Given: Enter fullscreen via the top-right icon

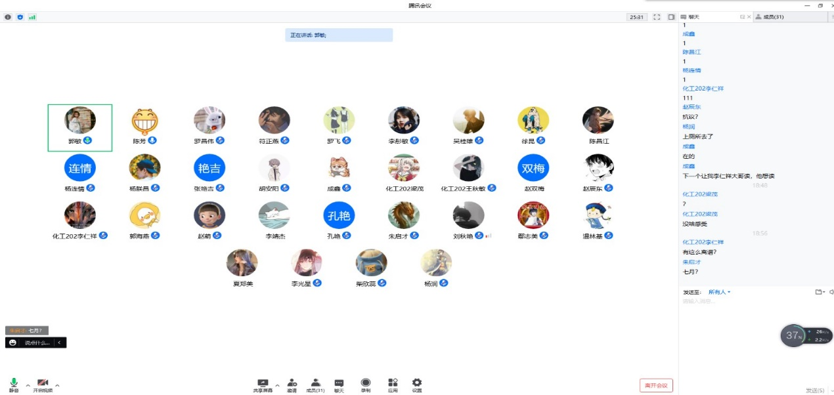Looking at the screenshot, I should (x=656, y=17).
